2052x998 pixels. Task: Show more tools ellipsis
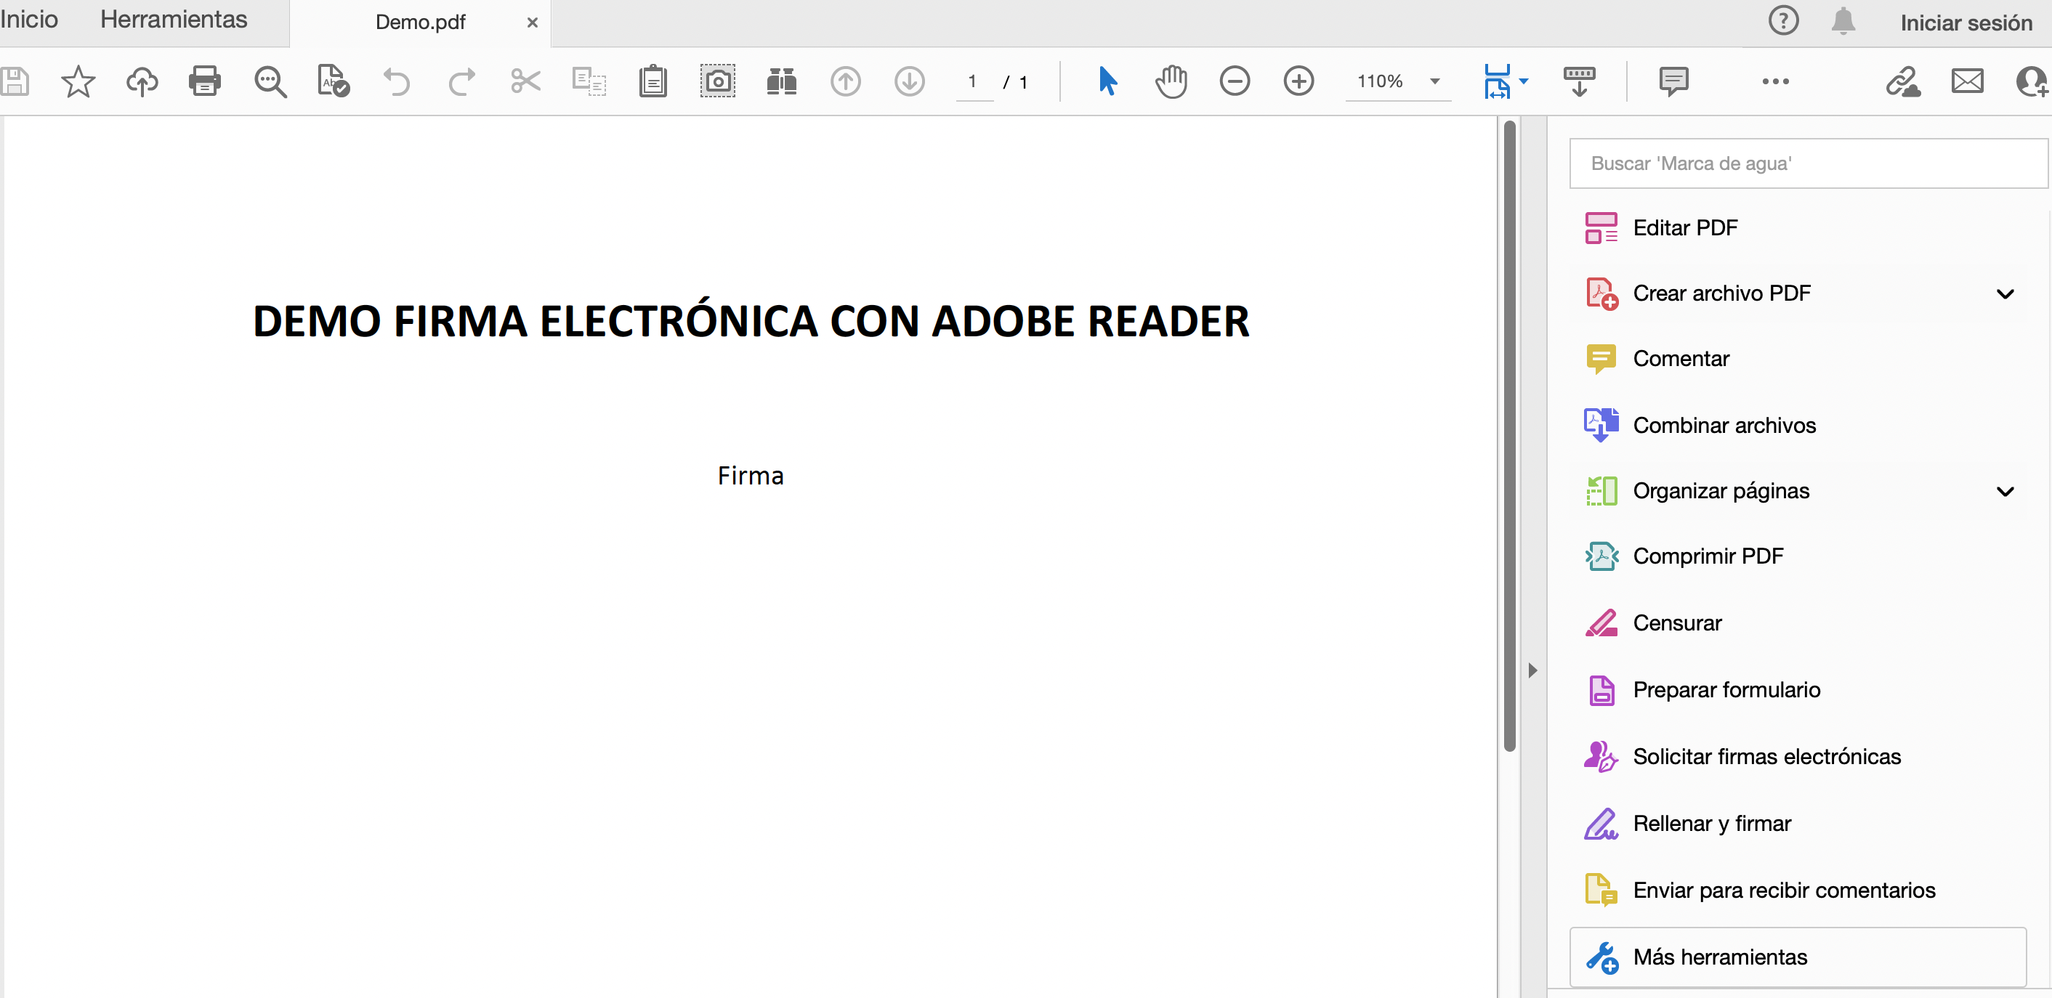pyautogui.click(x=1776, y=81)
